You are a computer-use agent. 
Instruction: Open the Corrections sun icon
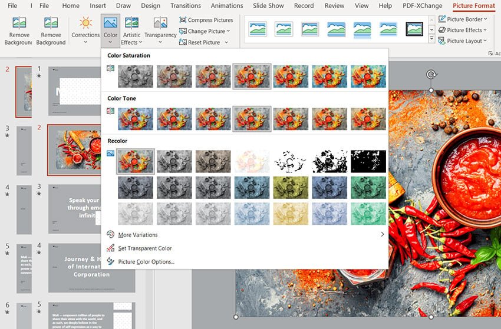tap(86, 24)
